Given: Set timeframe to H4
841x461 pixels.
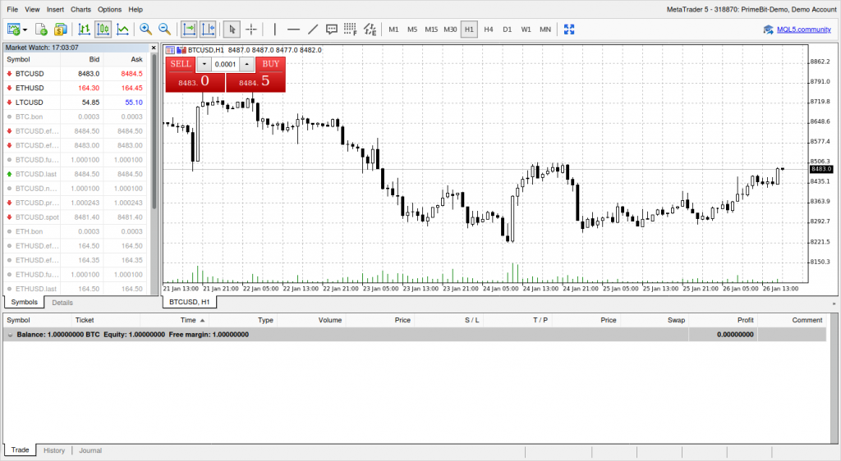Looking at the screenshot, I should click(x=488, y=30).
